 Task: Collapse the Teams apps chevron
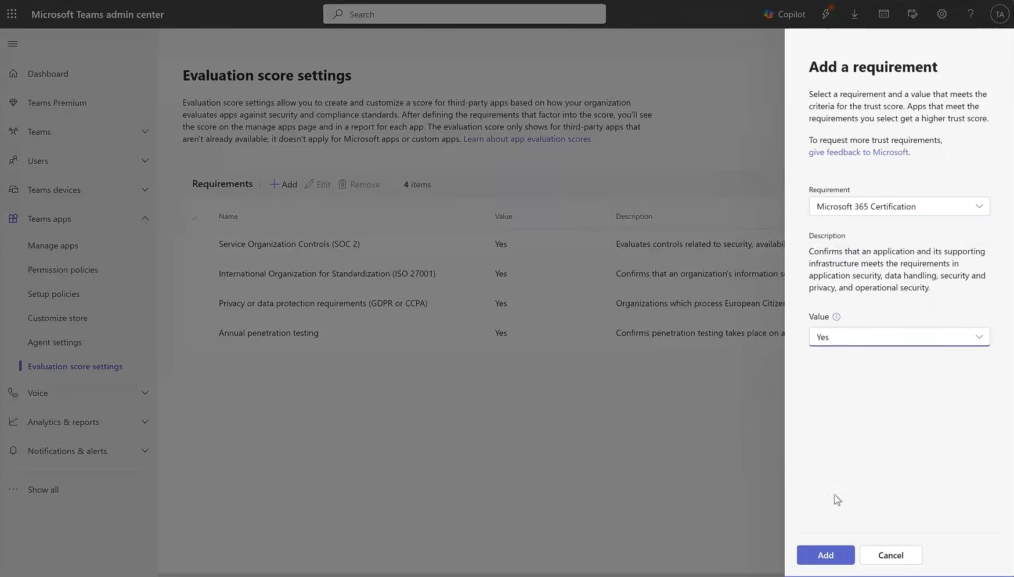point(145,218)
